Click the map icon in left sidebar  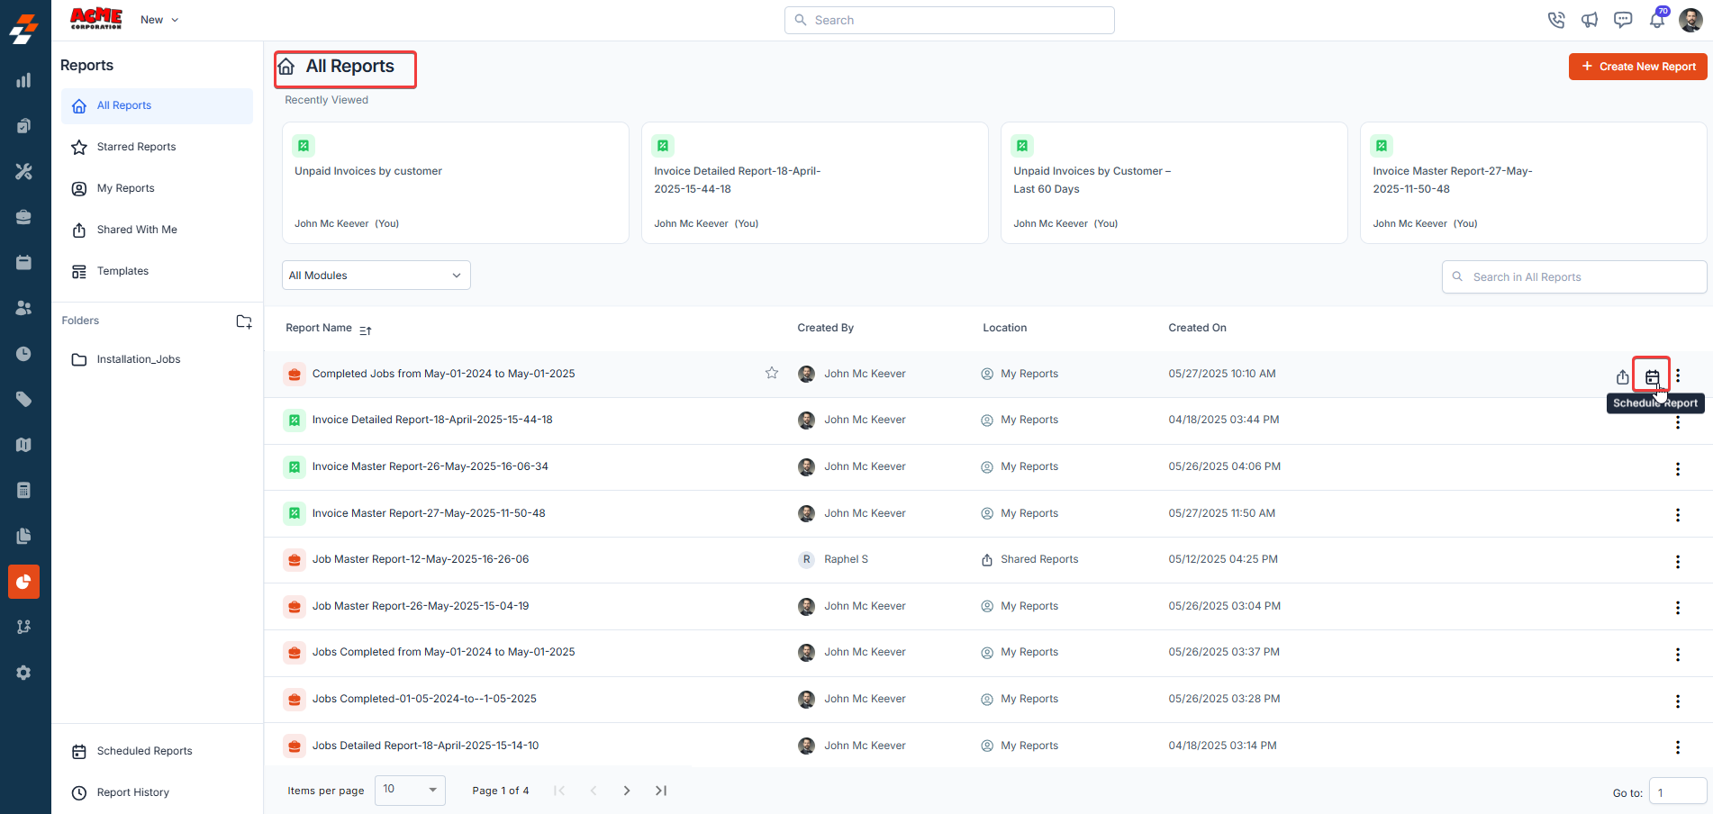point(23,445)
